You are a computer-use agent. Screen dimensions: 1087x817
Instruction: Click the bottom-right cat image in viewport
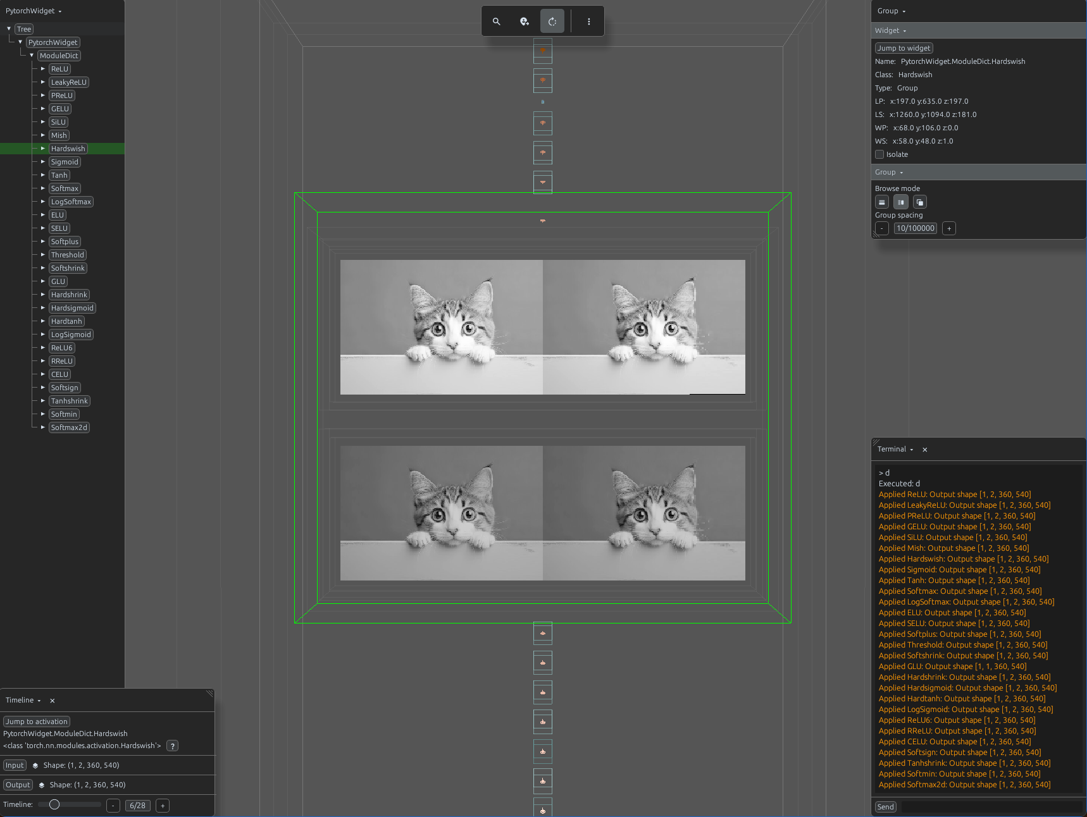(x=644, y=513)
